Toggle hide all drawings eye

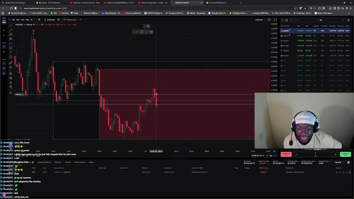tap(11, 87)
